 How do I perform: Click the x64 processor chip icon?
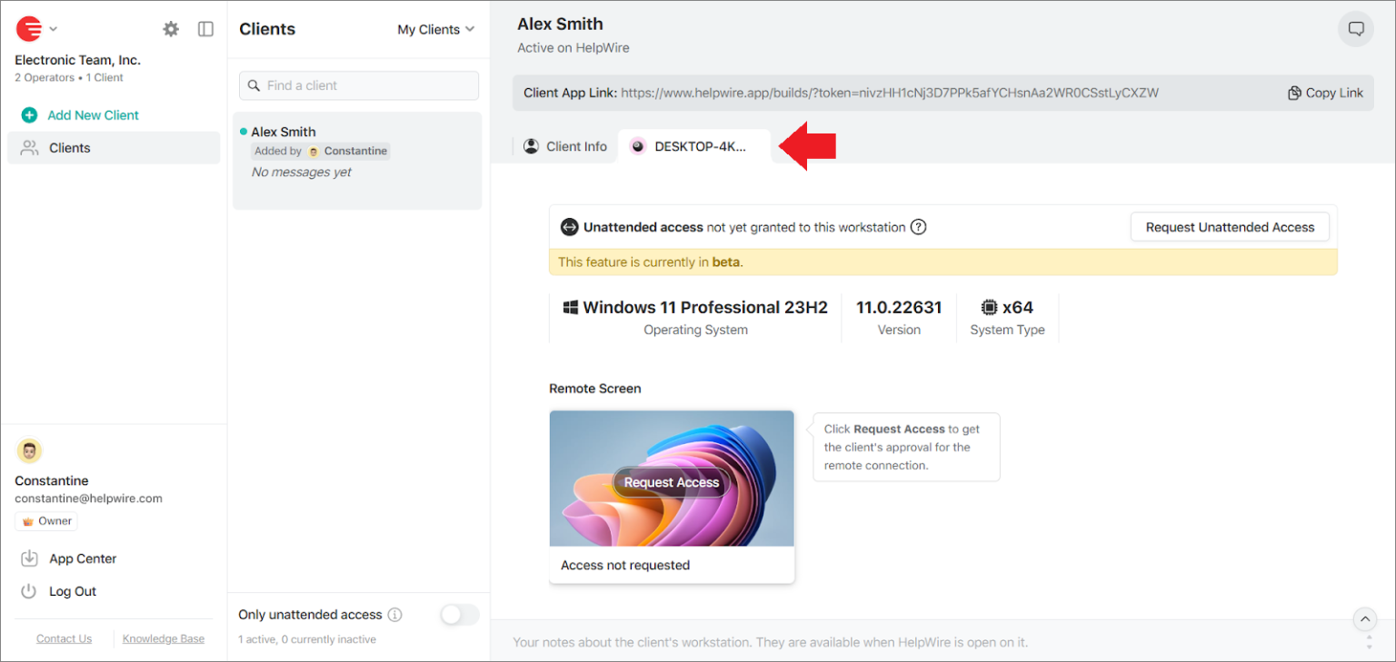point(989,307)
